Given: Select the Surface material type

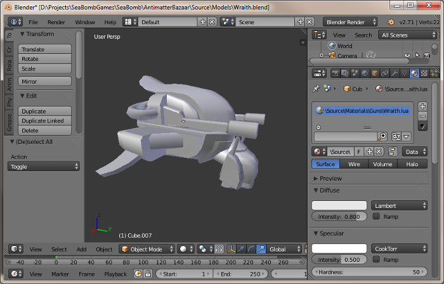Looking at the screenshot, I should 325,164.
